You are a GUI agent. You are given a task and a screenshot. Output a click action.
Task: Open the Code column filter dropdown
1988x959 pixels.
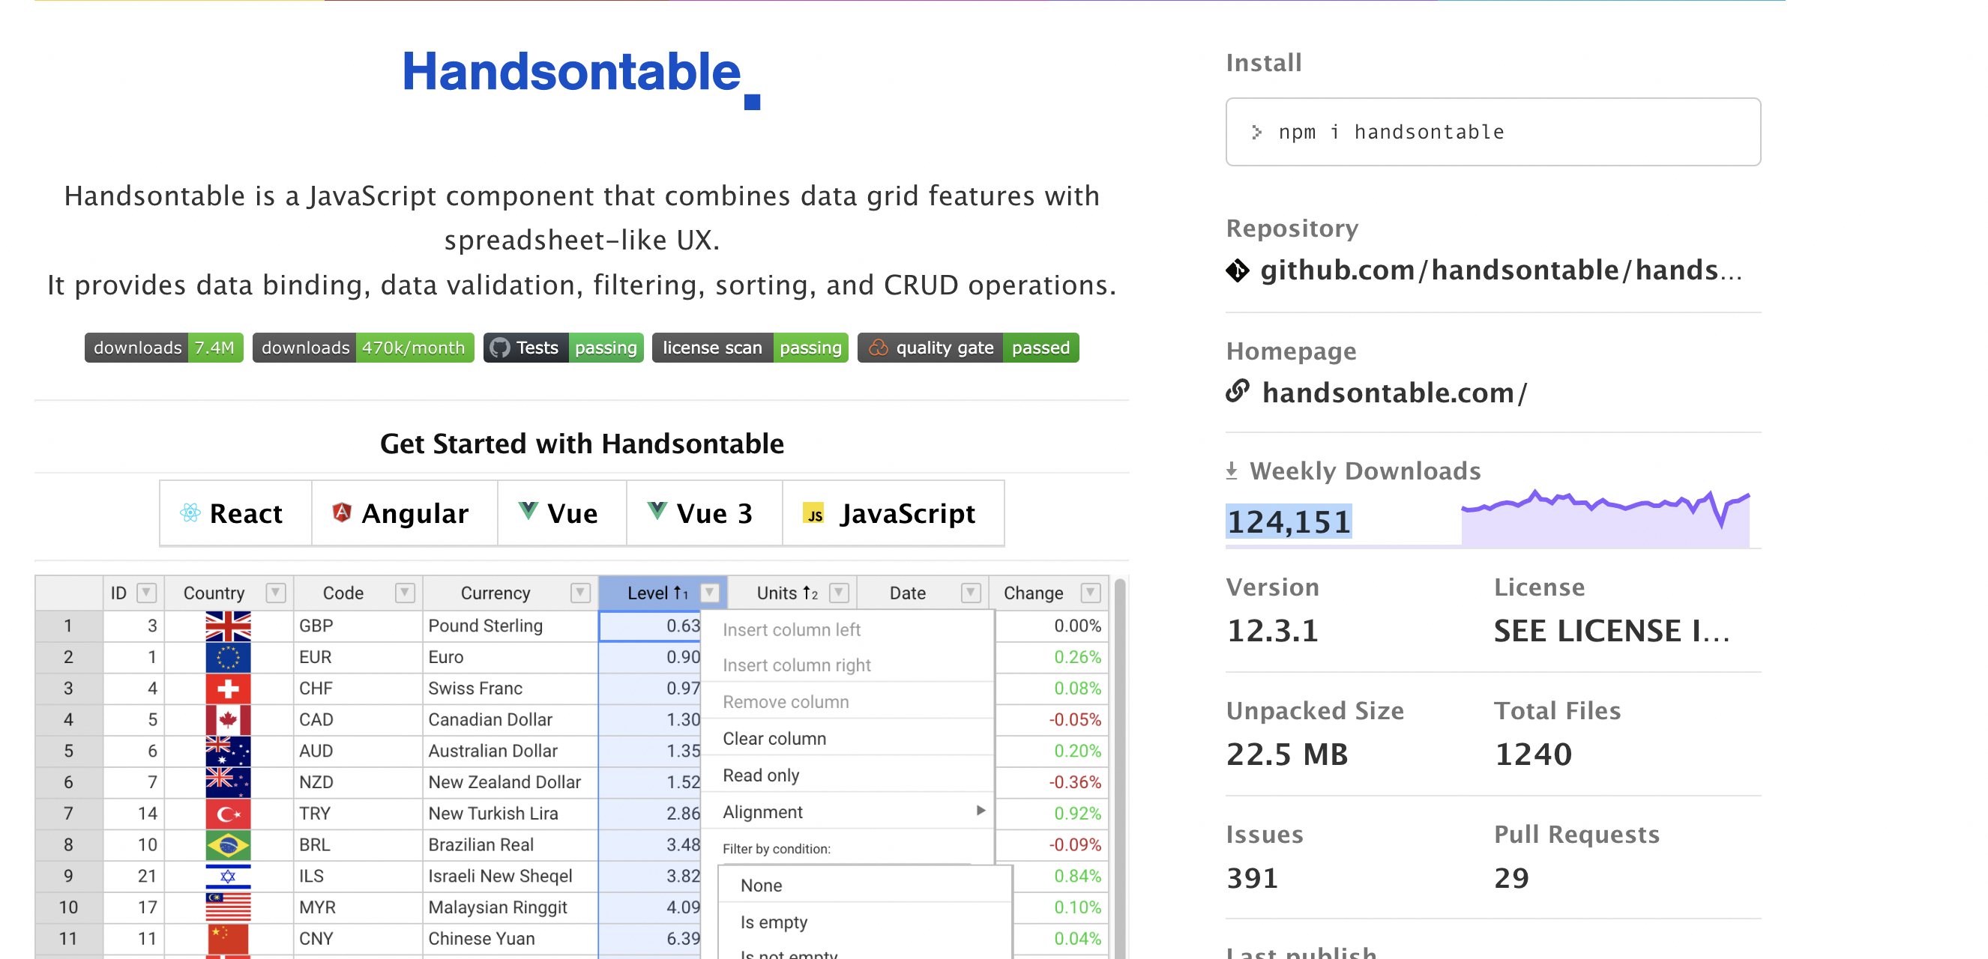coord(404,593)
